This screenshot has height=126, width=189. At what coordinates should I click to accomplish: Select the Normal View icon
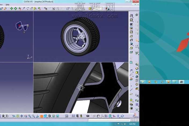(x=38, y=116)
